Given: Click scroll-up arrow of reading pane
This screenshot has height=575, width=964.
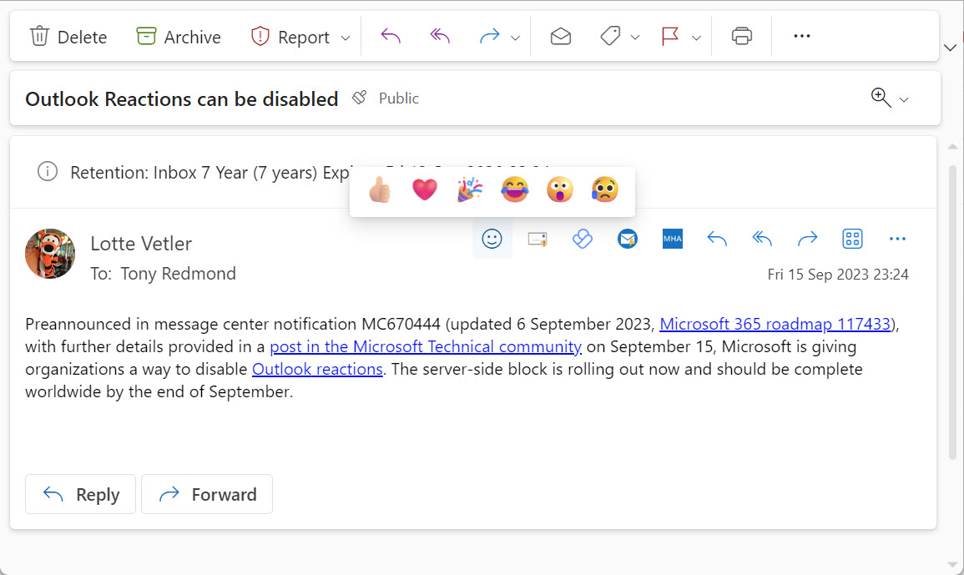Looking at the screenshot, I should [x=952, y=147].
